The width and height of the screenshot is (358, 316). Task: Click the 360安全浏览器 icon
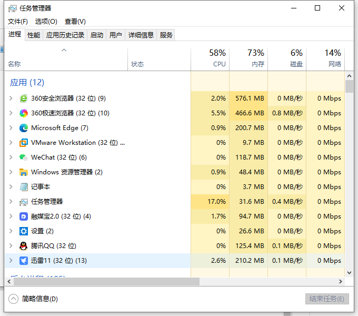[24, 98]
